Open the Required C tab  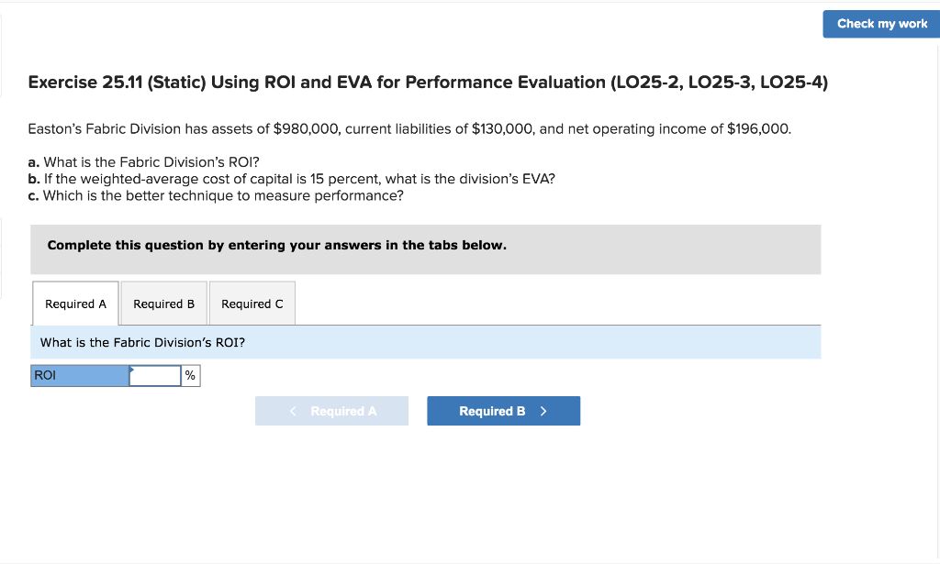click(252, 303)
